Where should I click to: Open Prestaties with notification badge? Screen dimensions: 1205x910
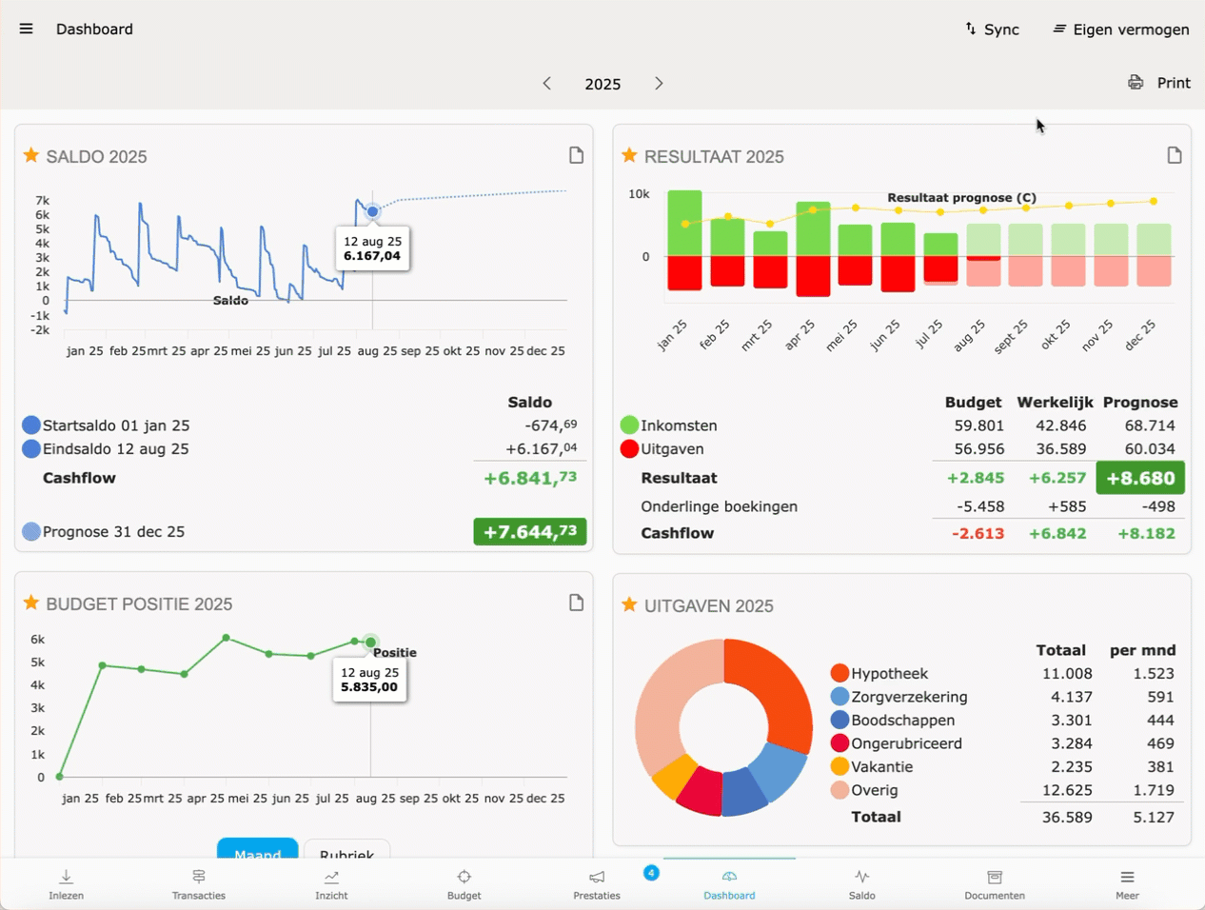[x=597, y=883]
